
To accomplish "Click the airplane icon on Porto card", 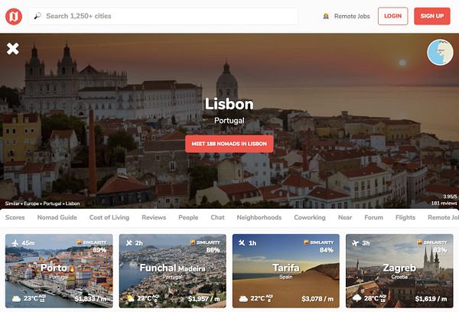I will tap(15, 243).
